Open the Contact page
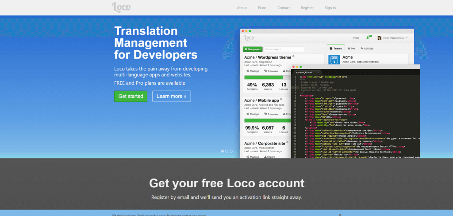Screen dimensions: 453x216 pyautogui.click(x=284, y=8)
